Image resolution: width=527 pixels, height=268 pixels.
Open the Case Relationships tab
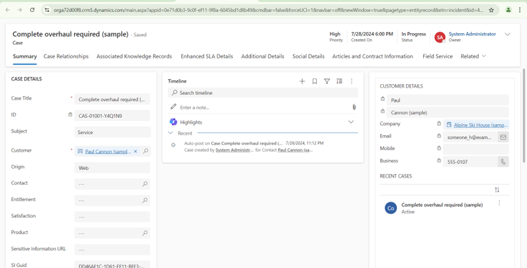(66, 57)
